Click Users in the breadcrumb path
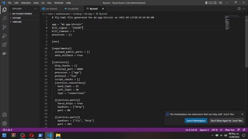 [x=50, y=14]
